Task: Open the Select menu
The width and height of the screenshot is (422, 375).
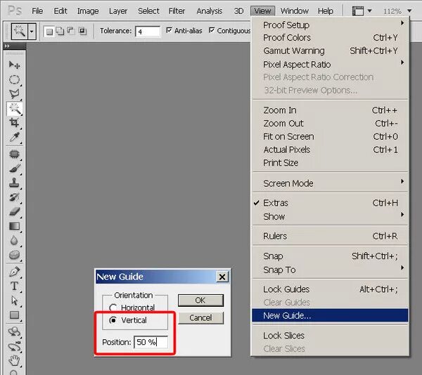Action: pos(148,11)
